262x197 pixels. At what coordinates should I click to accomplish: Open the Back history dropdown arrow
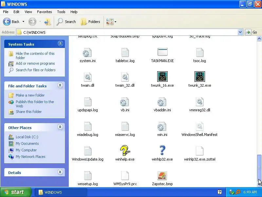click(23, 22)
